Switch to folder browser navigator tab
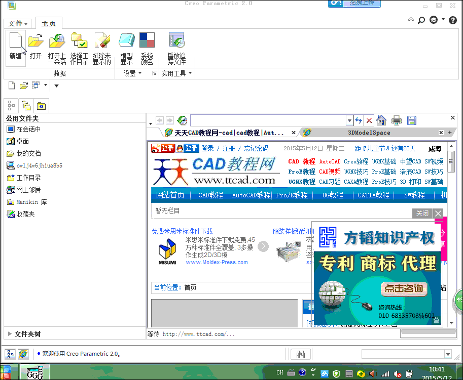Viewport: 463px width, 380px height. tap(26, 105)
